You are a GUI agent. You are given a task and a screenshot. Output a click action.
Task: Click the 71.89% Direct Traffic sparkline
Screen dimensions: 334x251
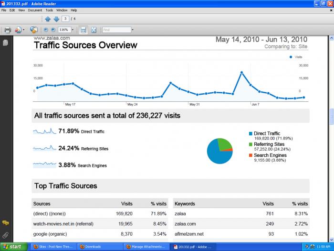click(x=44, y=131)
